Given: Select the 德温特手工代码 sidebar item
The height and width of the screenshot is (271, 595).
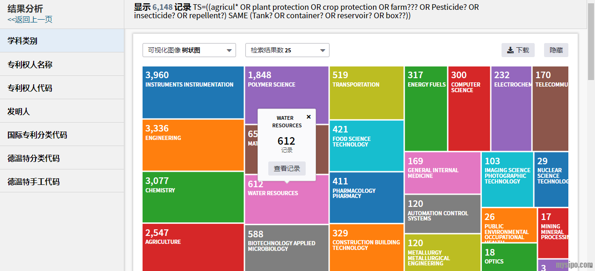Looking at the screenshot, I should pyautogui.click(x=62, y=181).
